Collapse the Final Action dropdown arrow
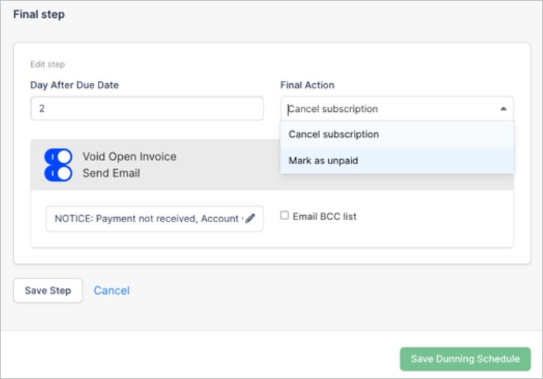This screenshot has height=379, width=543. [x=503, y=109]
